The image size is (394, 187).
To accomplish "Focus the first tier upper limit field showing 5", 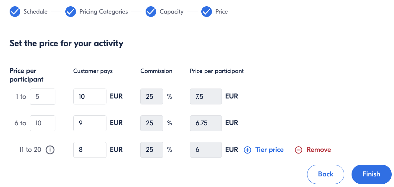I will pos(42,96).
